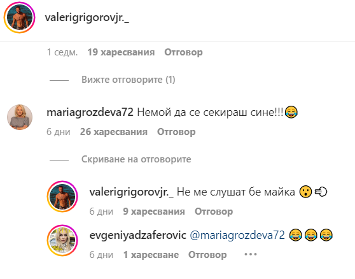View 1 харесване on the evgeniyadzaferovic reply
Image resolution: width=355 pixels, height=279 pixels.
pyautogui.click(x=151, y=255)
